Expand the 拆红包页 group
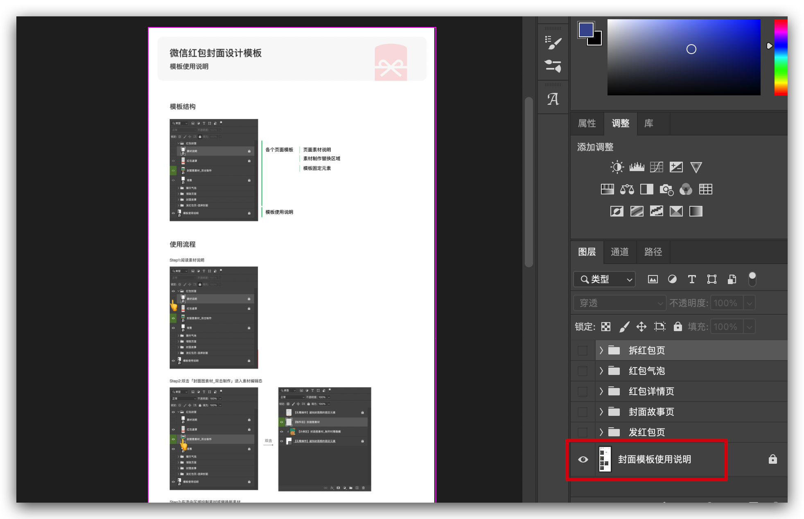Image resolution: width=804 pixels, height=519 pixels. 601,350
